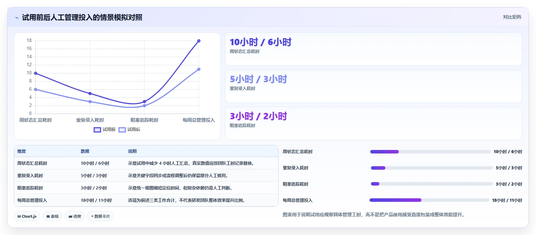Select the 阻塞追踪耗时 cell in the table

(x=30, y=188)
